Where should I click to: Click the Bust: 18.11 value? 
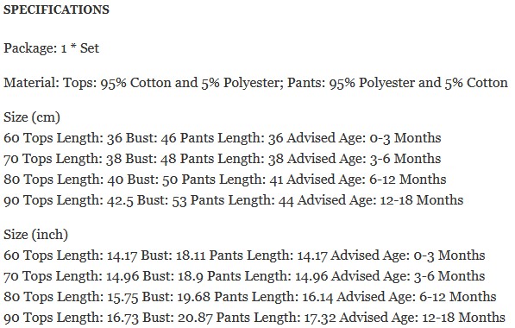pyautogui.click(x=173, y=255)
